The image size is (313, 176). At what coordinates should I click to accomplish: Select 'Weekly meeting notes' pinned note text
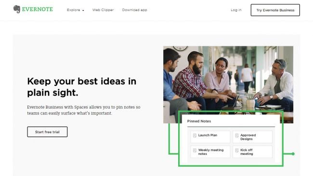click(211, 152)
